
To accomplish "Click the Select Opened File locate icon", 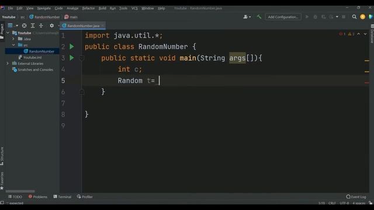I will (x=24, y=26).
